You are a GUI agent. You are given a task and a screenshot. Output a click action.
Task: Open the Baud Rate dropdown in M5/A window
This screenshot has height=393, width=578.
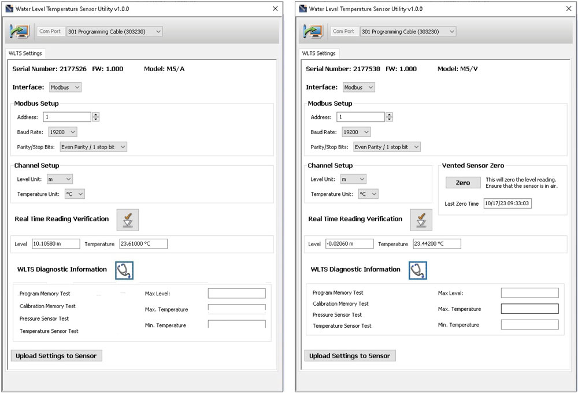[62, 132]
